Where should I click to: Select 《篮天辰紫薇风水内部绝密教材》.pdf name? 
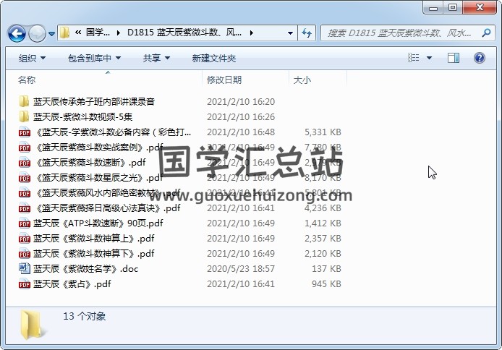tap(107, 193)
